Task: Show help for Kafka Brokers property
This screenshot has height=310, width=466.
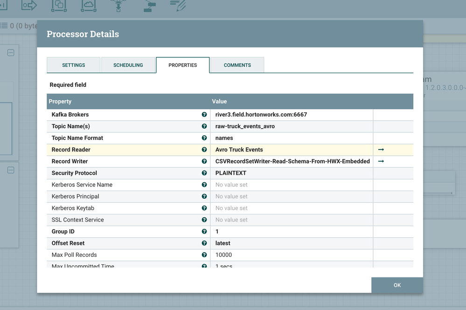Action: (204, 115)
